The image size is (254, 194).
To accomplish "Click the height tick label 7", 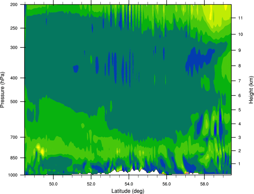I will [x=240, y=81].
